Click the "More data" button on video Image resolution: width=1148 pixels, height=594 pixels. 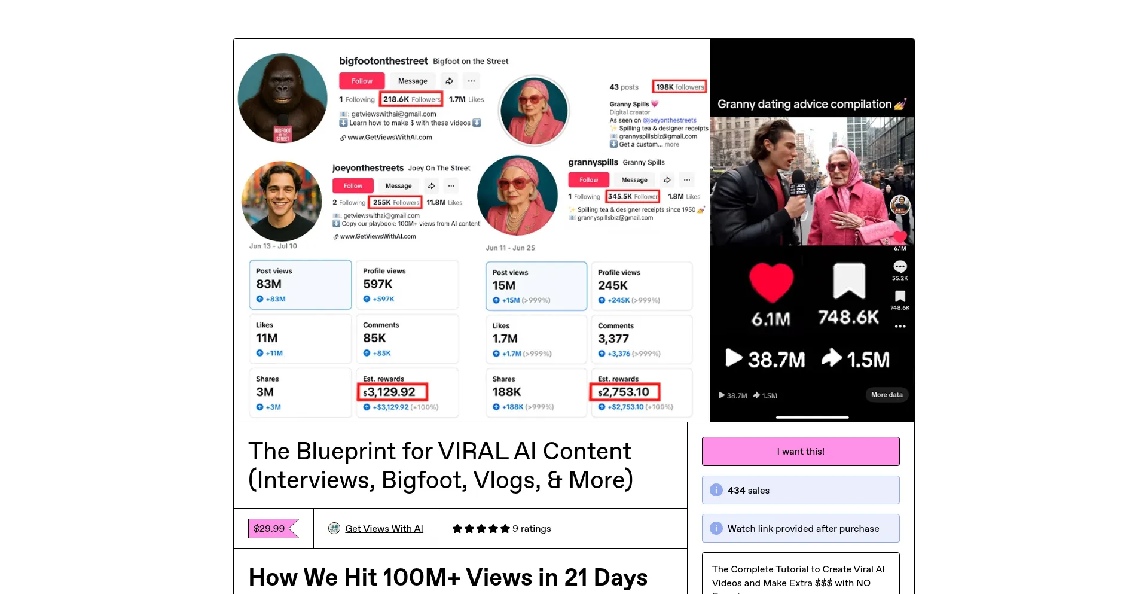click(x=887, y=395)
